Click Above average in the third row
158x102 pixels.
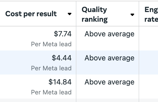pyautogui.click(x=109, y=82)
